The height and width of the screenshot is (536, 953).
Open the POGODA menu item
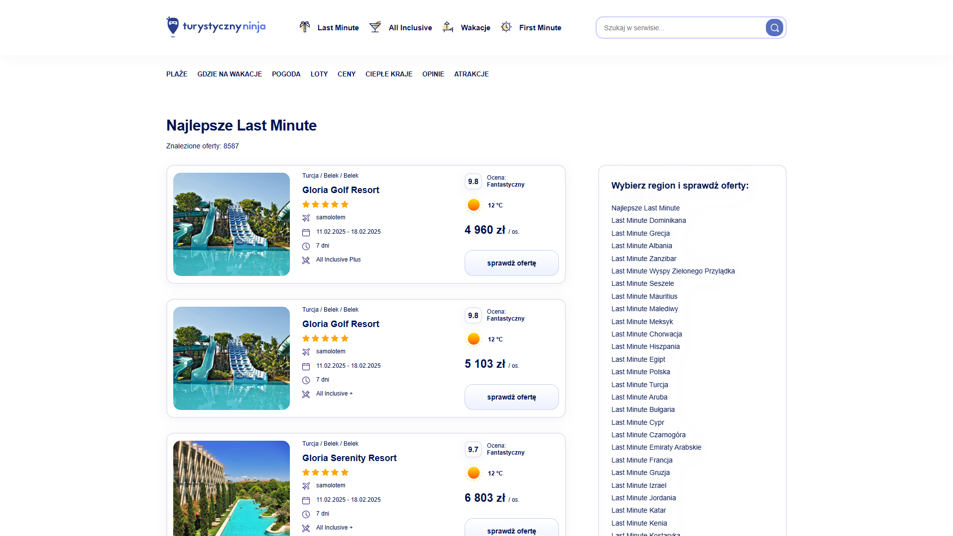286,74
